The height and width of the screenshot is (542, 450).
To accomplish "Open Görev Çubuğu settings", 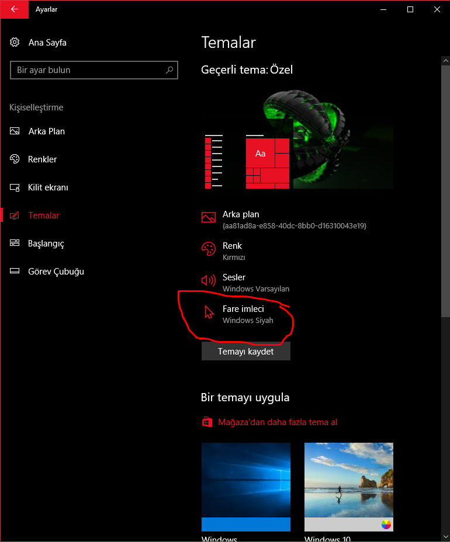I will [x=56, y=272].
